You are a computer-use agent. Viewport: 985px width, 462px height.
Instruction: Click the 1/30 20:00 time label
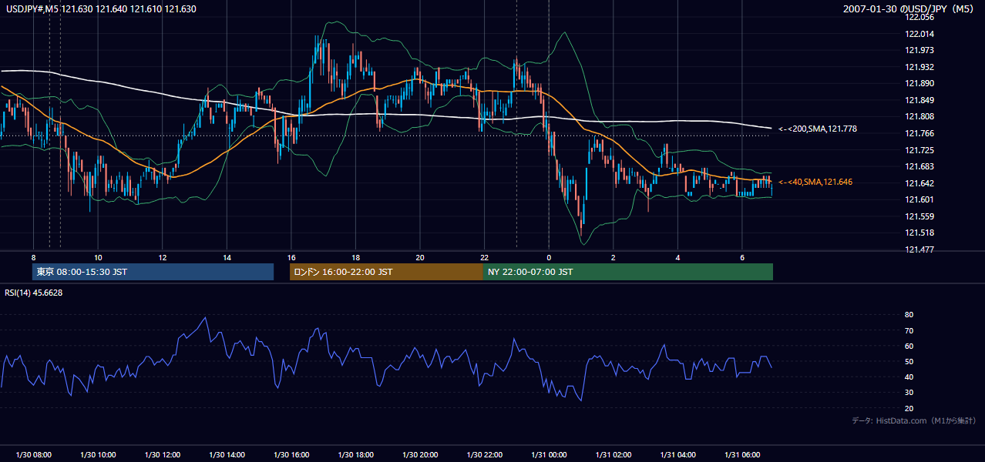[x=420, y=455]
